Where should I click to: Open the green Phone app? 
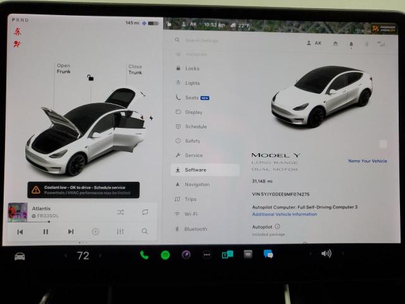click(144, 255)
